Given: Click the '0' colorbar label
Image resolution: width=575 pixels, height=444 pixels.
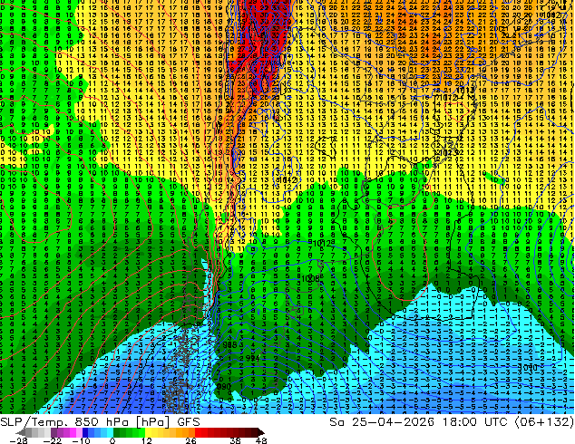Looking at the screenshot, I should pos(112,440).
